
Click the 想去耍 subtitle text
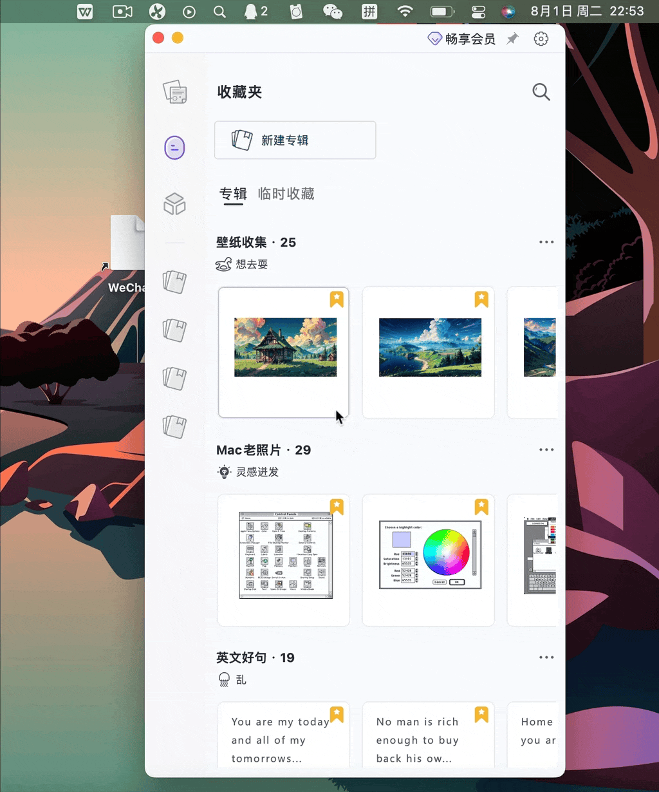coord(252,264)
